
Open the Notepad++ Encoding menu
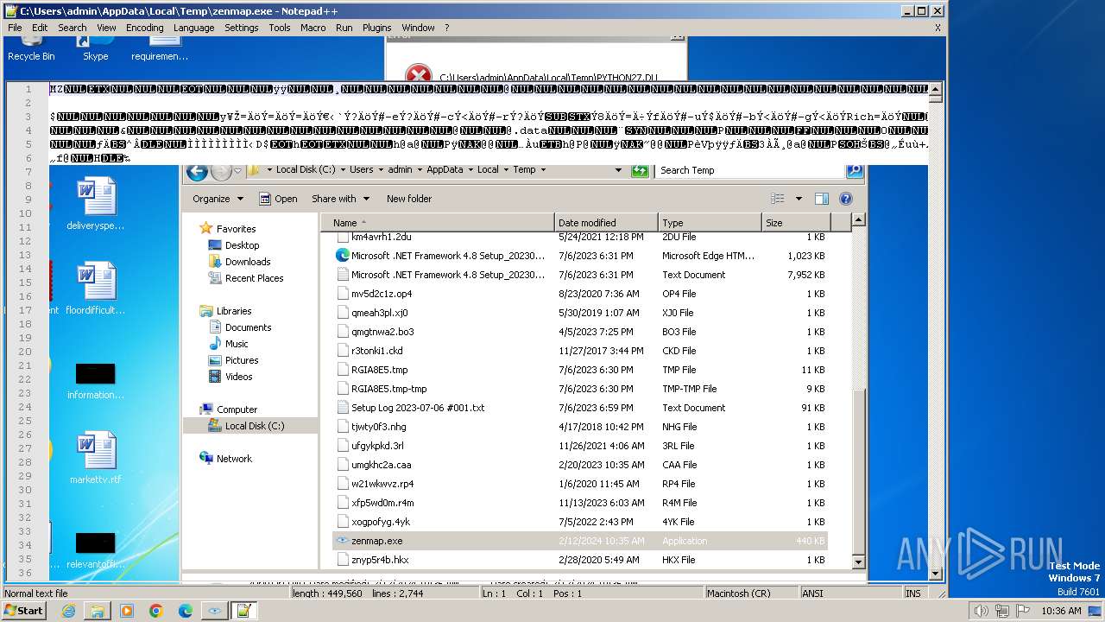[144, 28]
